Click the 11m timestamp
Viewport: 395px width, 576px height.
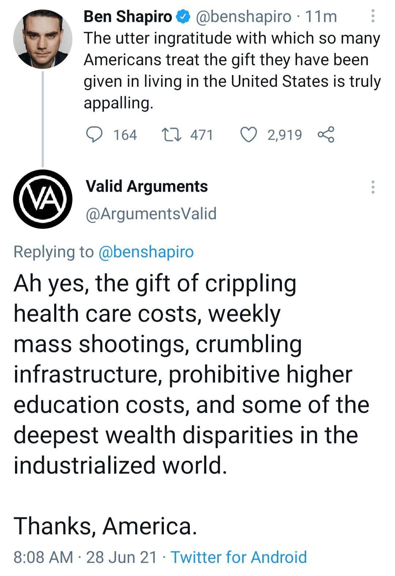click(320, 16)
